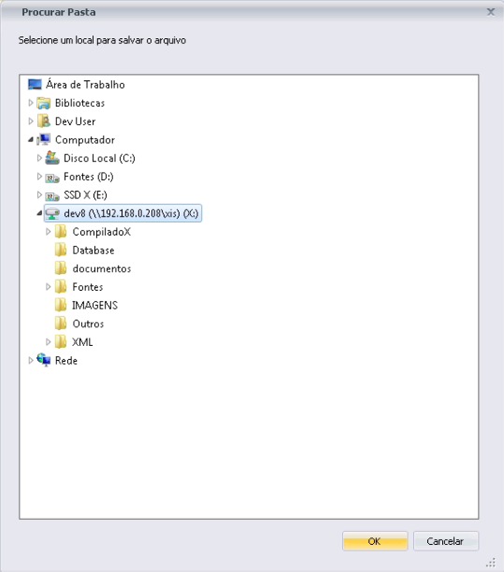Viewport: 504px width, 572px height.
Task: Select the dev8 network drive (X:) icon
Action: 52,213
